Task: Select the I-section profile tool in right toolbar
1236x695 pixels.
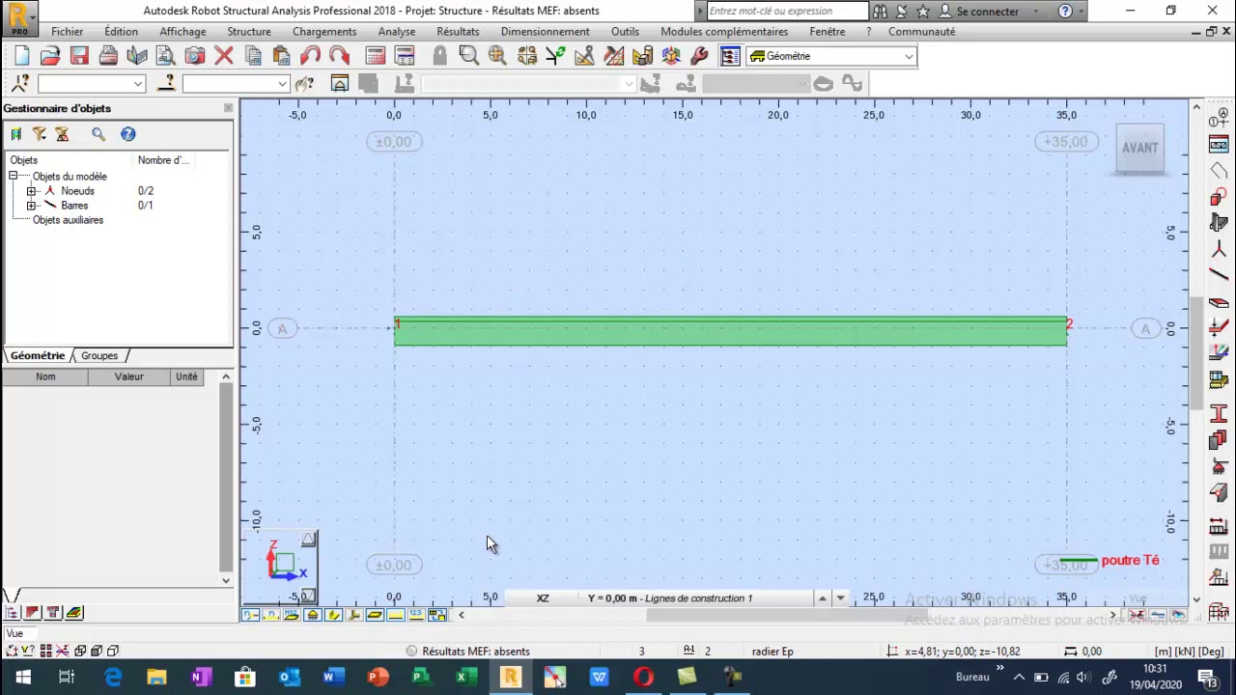Action: (x=1219, y=412)
